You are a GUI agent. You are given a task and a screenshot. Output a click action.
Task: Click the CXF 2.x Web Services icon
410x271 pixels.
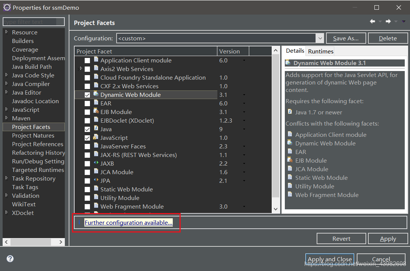[96, 85]
